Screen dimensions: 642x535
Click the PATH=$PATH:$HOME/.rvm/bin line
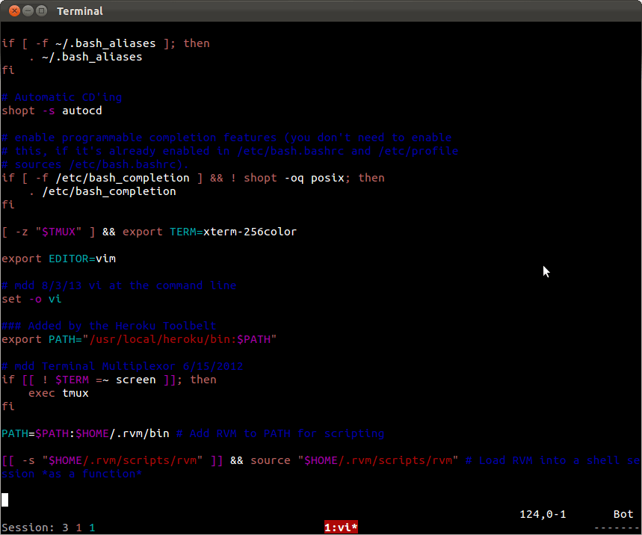coord(85,433)
